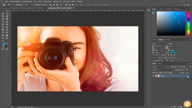Open the Auto-Select layer/group dropdown
This screenshot has height=108, width=192.
tap(28, 5)
